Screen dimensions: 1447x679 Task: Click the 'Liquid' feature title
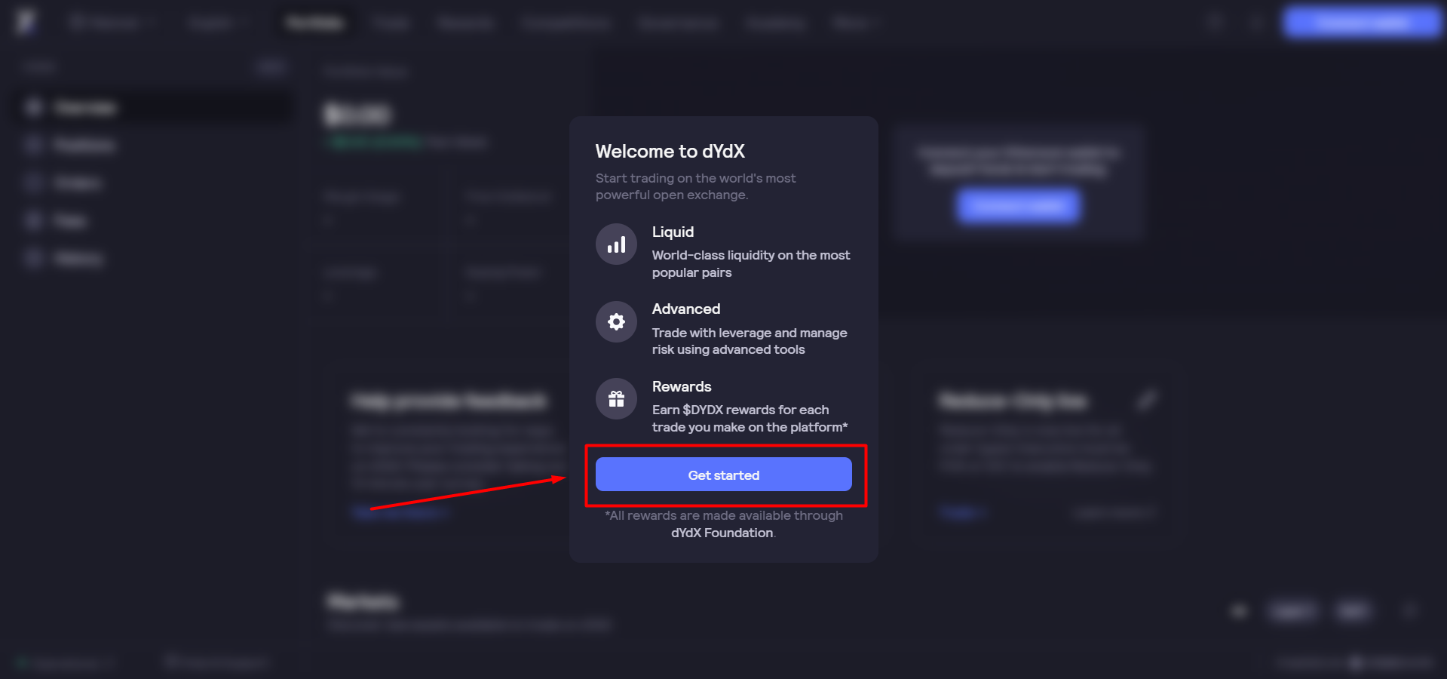pos(673,232)
